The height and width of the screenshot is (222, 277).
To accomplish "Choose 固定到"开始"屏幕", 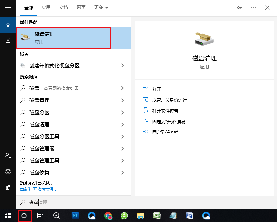I will (x=169, y=122).
